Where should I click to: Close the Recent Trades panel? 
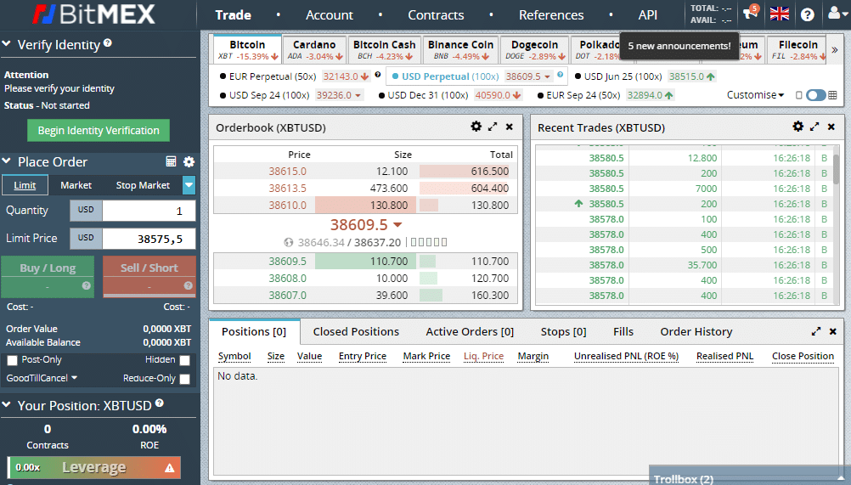[x=831, y=127]
